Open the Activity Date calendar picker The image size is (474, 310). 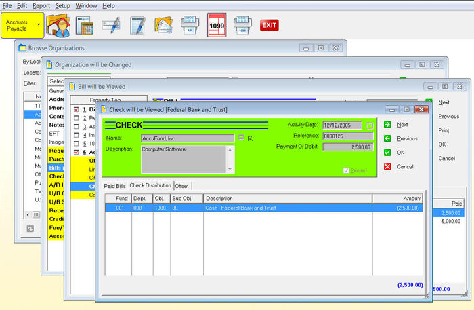pos(370,125)
